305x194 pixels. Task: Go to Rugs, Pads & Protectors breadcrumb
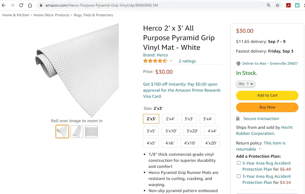click(93, 15)
